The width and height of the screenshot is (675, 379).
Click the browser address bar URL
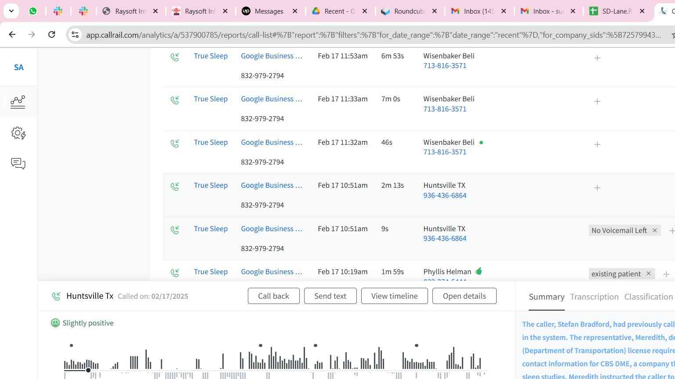374,35
